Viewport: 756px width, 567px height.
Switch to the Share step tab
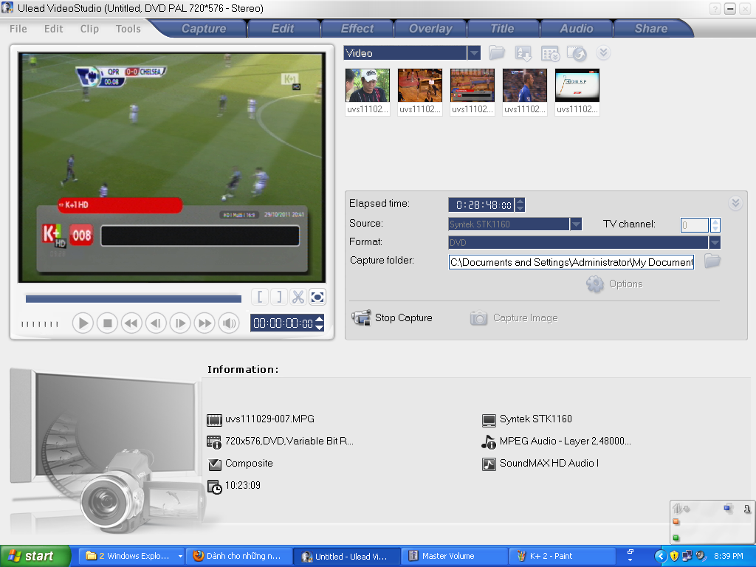tap(651, 29)
